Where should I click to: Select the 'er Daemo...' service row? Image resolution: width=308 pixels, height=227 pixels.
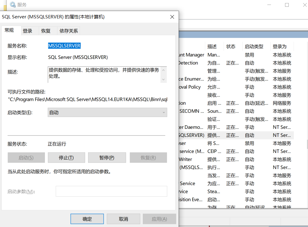pos(236,127)
